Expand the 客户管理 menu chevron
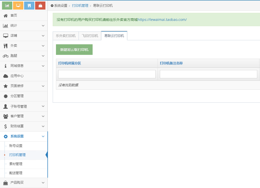The image size is (260, 188). click(43, 116)
